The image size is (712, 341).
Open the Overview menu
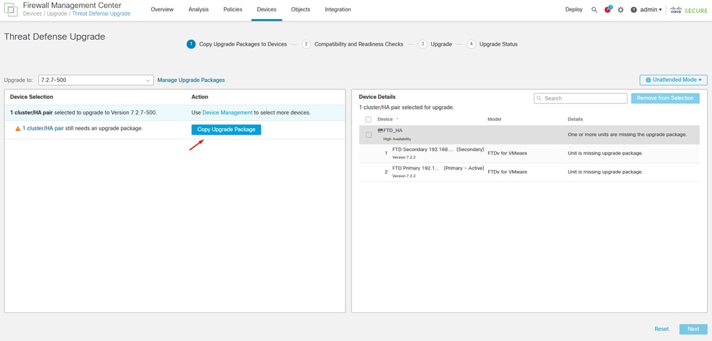[x=162, y=9]
